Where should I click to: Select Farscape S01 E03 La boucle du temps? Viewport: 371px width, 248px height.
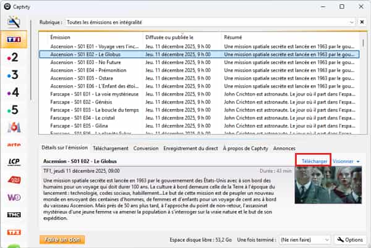[x=199, y=110]
